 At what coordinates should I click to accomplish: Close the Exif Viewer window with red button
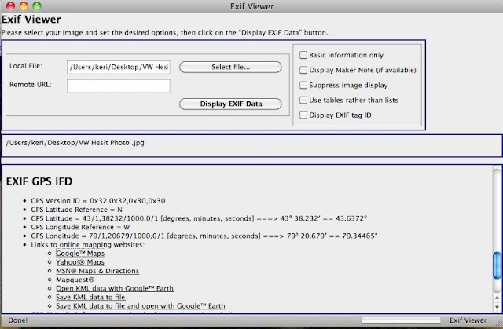pyautogui.click(x=10, y=6)
